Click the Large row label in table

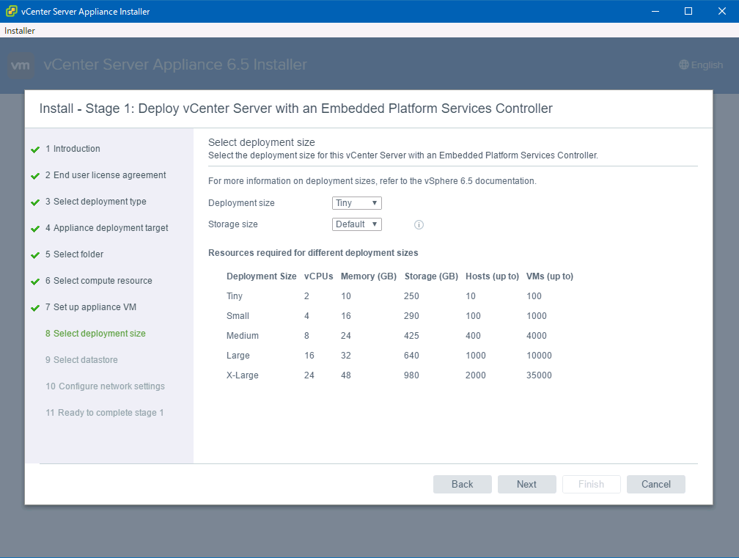click(x=238, y=356)
